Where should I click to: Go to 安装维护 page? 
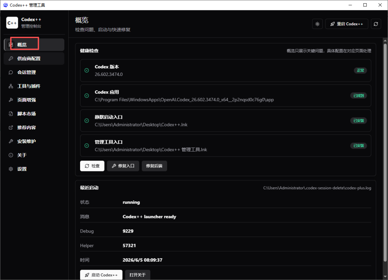[x=34, y=141]
